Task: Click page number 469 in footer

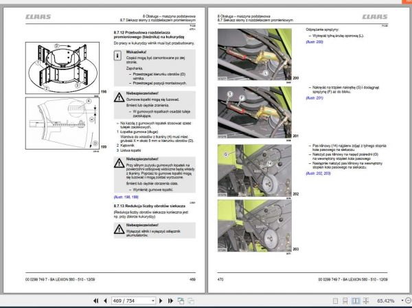Action: click(192, 279)
